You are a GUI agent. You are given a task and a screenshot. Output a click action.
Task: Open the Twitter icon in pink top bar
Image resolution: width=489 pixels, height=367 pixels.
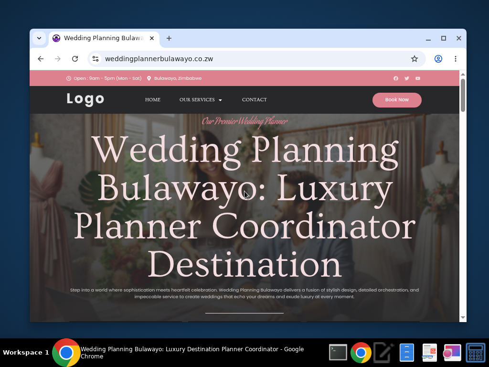(x=407, y=78)
